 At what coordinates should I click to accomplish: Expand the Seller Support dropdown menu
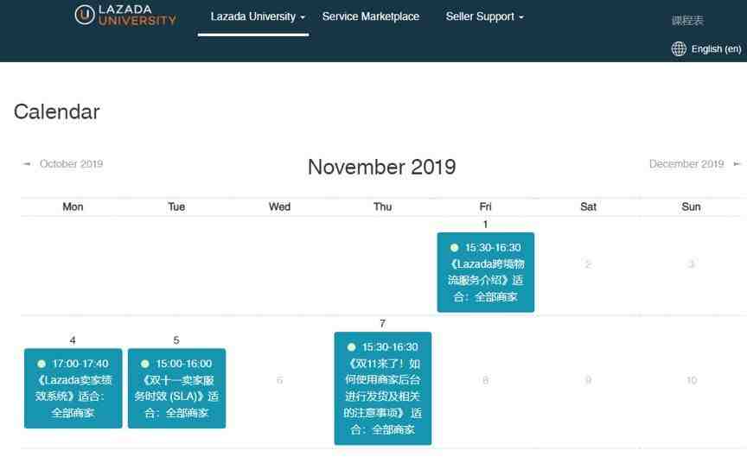coord(484,16)
